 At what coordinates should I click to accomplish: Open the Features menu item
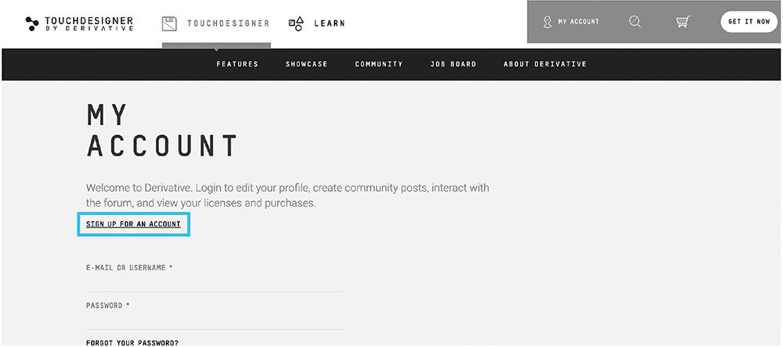(x=237, y=64)
